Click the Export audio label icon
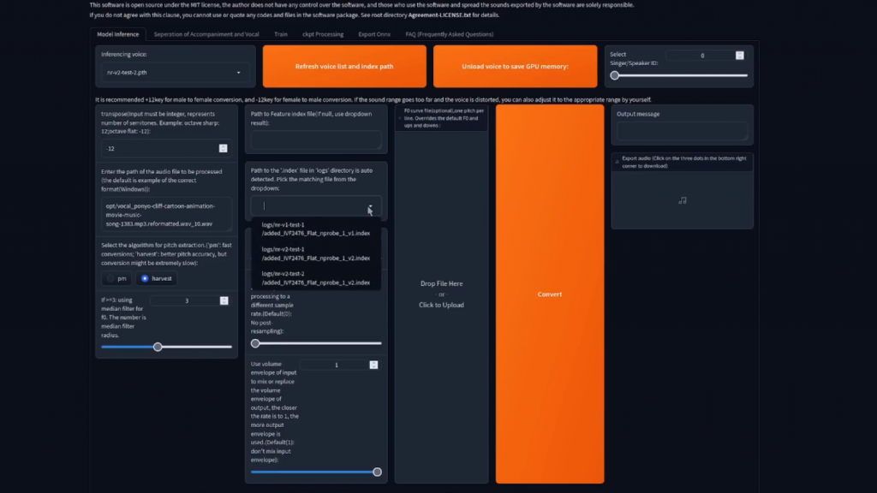Viewport: 877px width, 493px height. pyautogui.click(x=617, y=162)
